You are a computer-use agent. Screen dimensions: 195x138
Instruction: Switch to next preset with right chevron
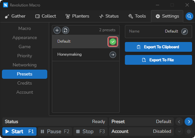(x=189, y=122)
